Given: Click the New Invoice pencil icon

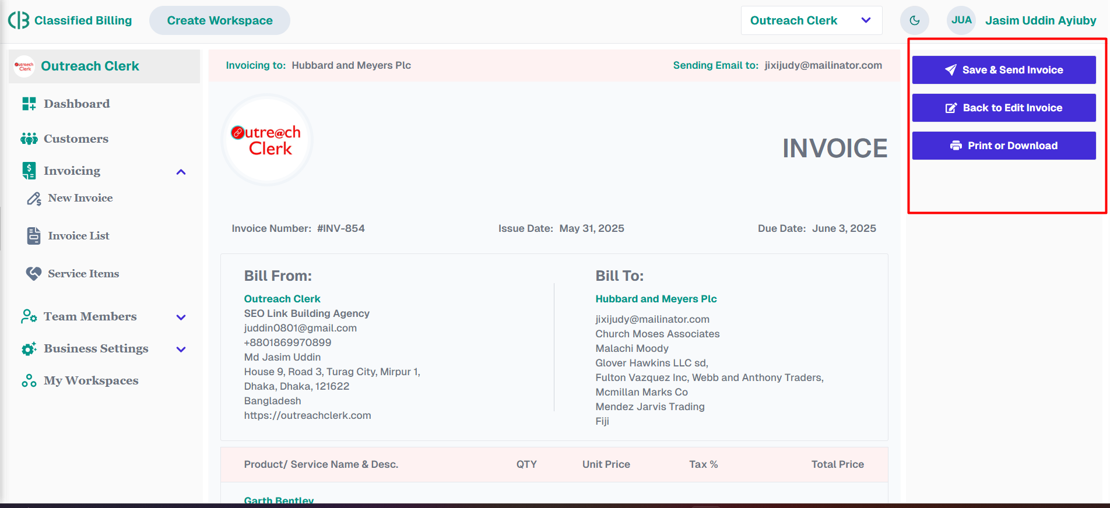Looking at the screenshot, I should (34, 199).
